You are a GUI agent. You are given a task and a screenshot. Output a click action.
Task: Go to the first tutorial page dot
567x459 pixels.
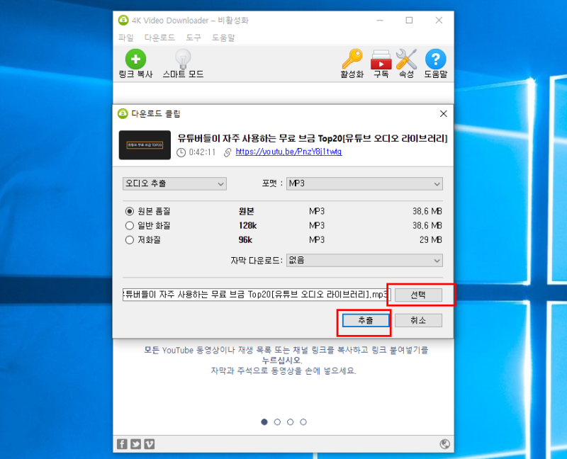coord(264,421)
